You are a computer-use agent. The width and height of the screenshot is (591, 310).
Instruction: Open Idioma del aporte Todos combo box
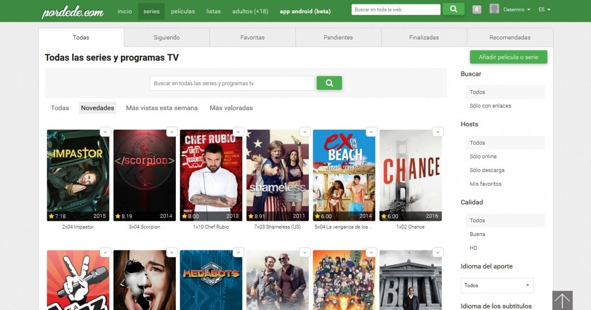tap(497, 285)
